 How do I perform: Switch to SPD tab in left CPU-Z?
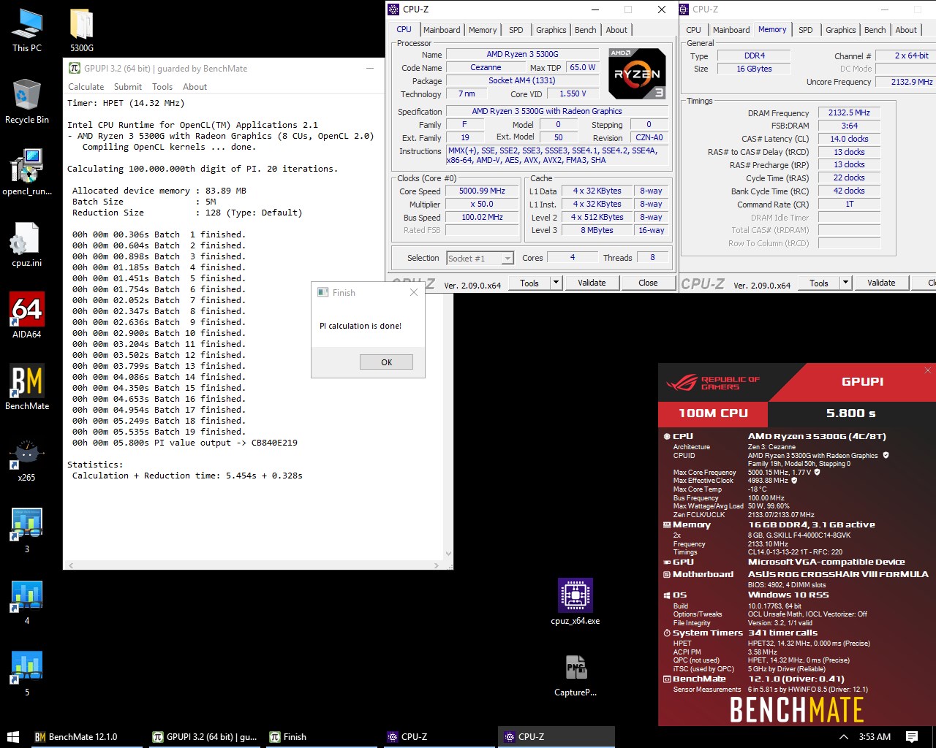[x=516, y=30]
